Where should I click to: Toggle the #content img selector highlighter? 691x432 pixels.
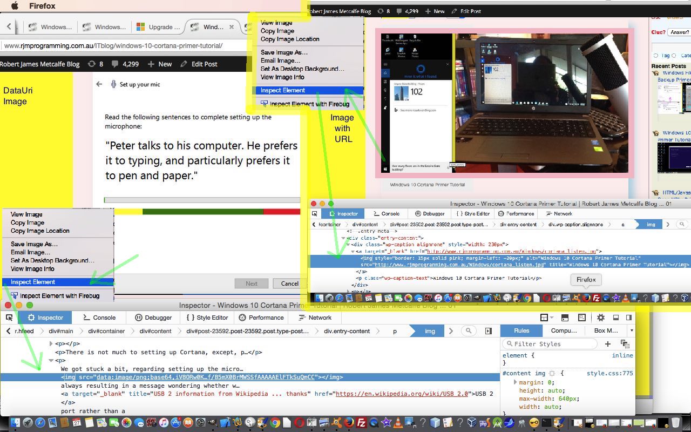point(552,373)
